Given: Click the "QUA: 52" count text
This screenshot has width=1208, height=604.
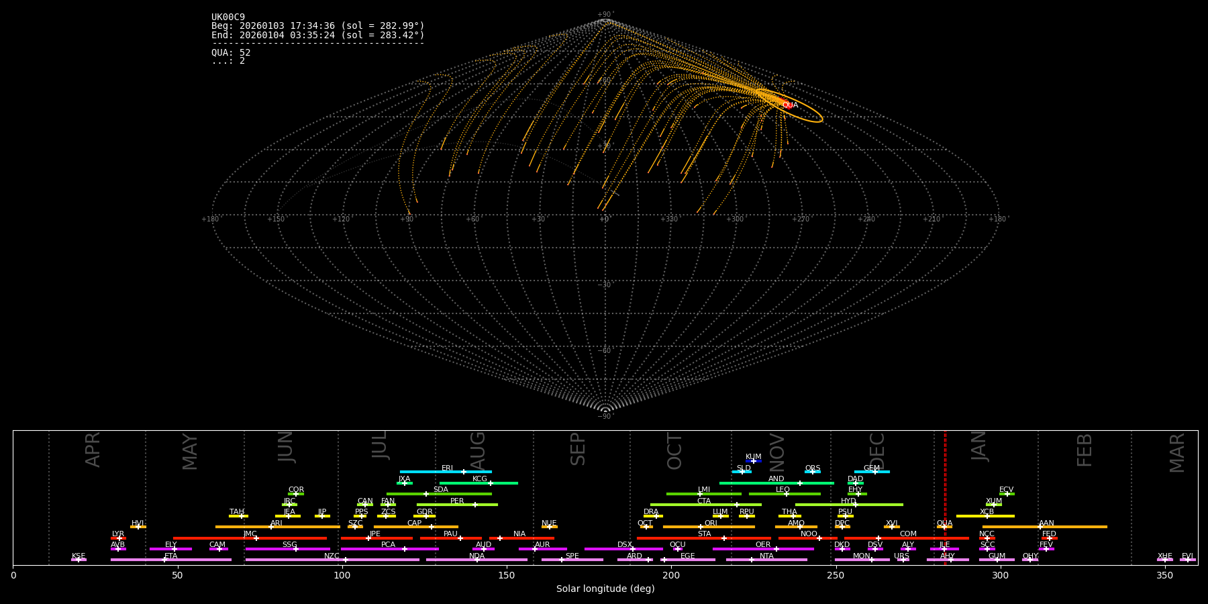Looking at the screenshot, I should click(231, 52).
